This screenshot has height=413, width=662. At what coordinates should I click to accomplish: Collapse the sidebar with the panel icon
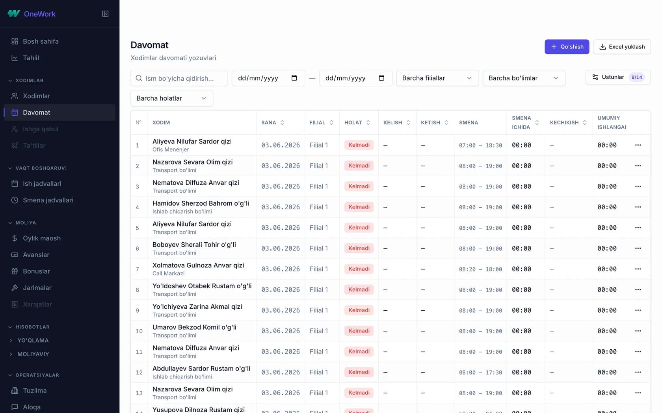105,14
